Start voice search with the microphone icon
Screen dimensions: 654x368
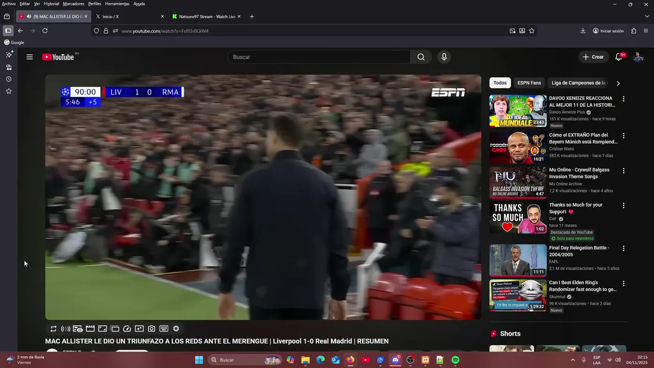tap(444, 57)
